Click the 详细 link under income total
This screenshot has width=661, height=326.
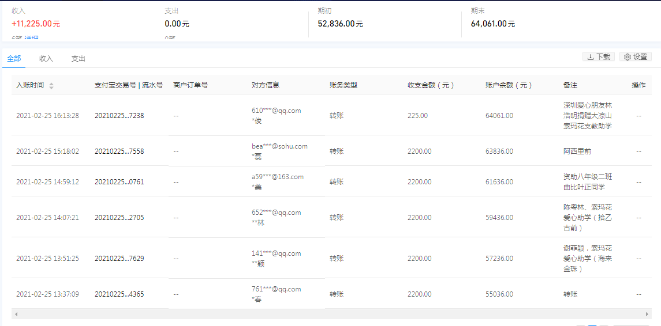(32, 39)
